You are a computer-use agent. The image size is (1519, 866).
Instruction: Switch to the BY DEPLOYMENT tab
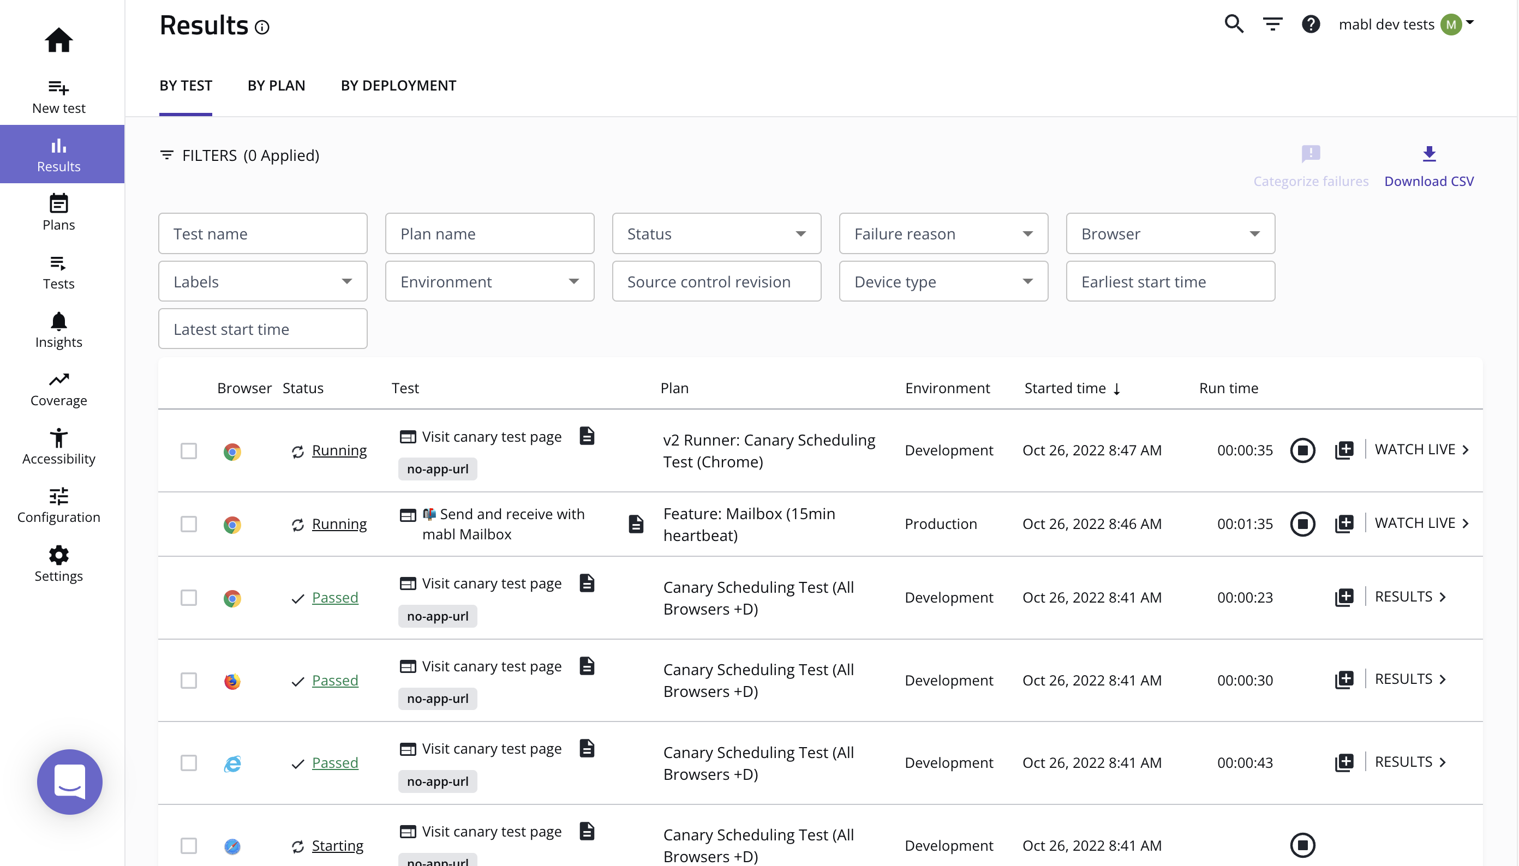coord(398,86)
